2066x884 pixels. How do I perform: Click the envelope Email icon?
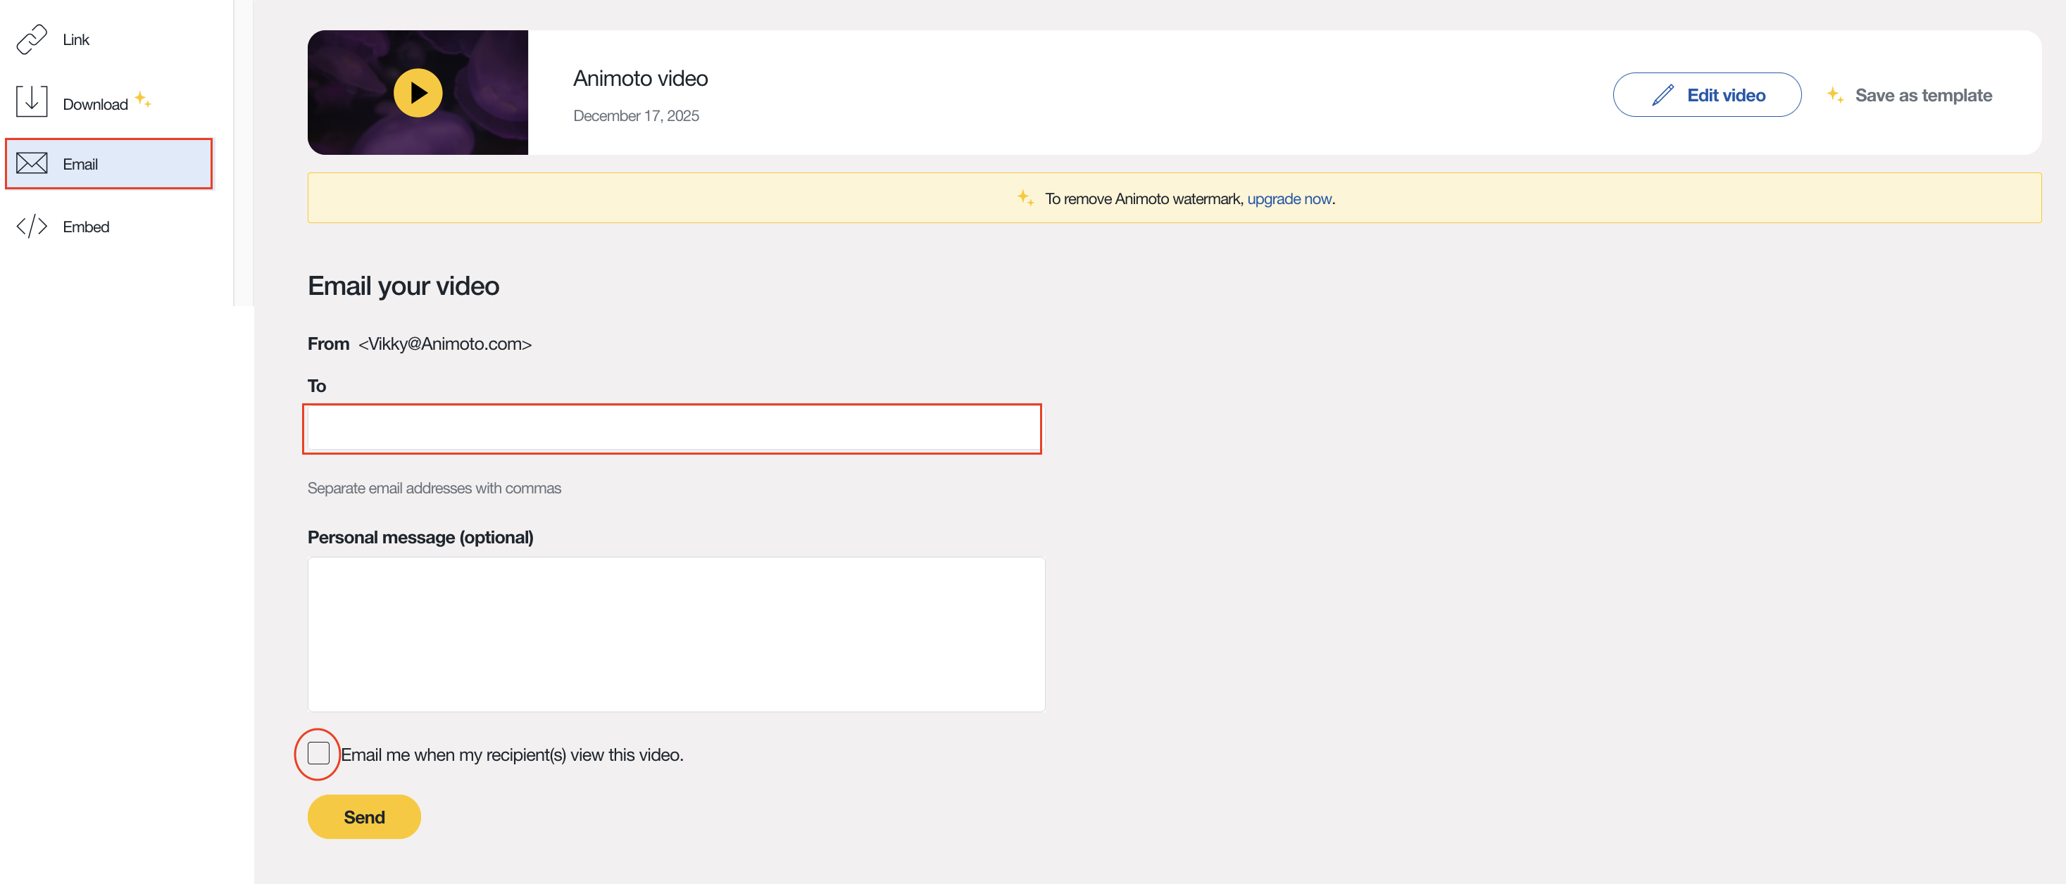tap(32, 163)
